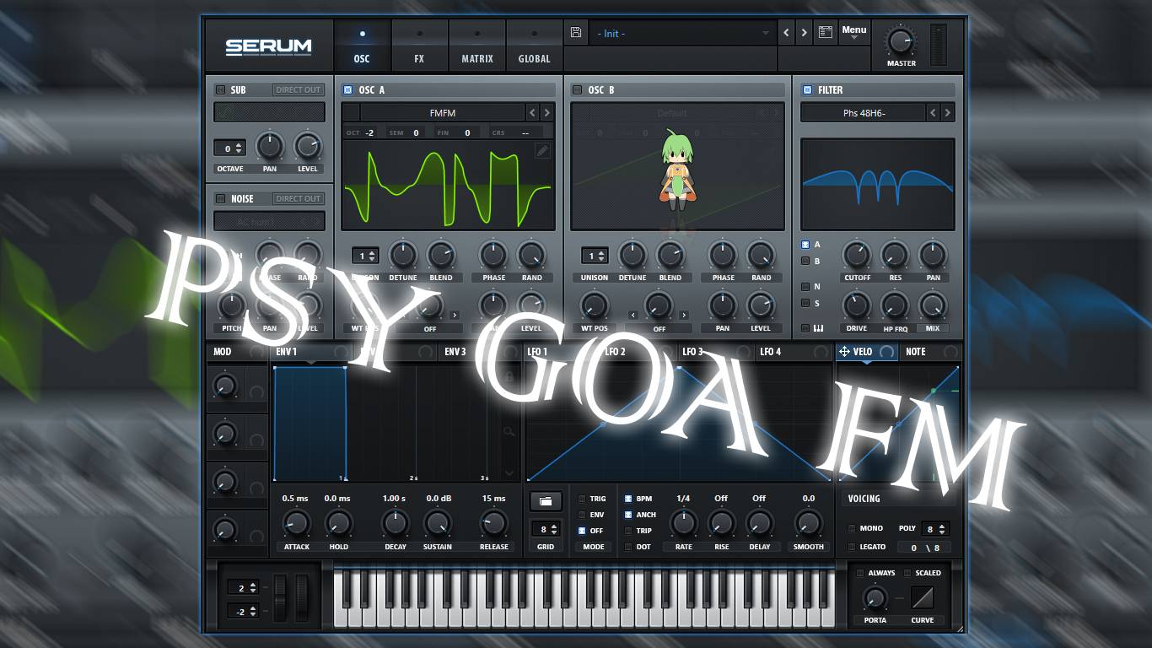
Task: Click the Serum logo
Action: click(x=269, y=46)
